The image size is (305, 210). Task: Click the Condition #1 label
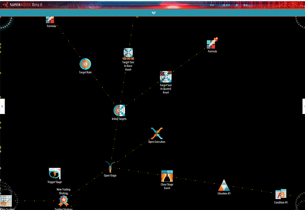click(x=281, y=202)
